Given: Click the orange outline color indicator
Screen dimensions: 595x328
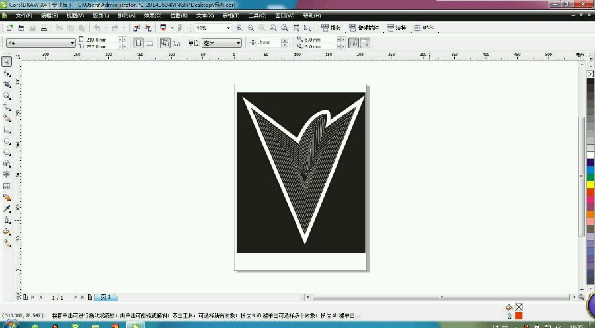Looking at the screenshot, I should tap(519, 315).
